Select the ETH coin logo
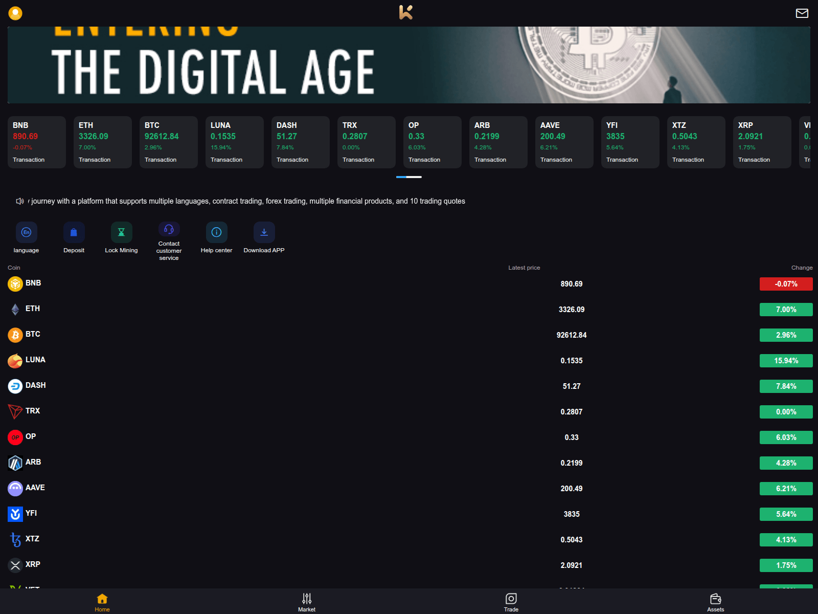 tap(15, 309)
